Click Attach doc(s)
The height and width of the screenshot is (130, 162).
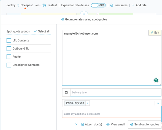point(92,125)
